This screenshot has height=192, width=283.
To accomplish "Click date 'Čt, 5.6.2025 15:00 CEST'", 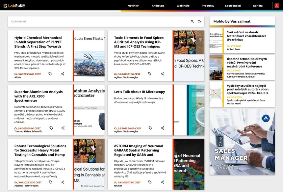I will (27, 128).
